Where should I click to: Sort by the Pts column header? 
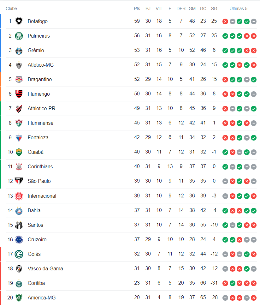coord(137,9)
